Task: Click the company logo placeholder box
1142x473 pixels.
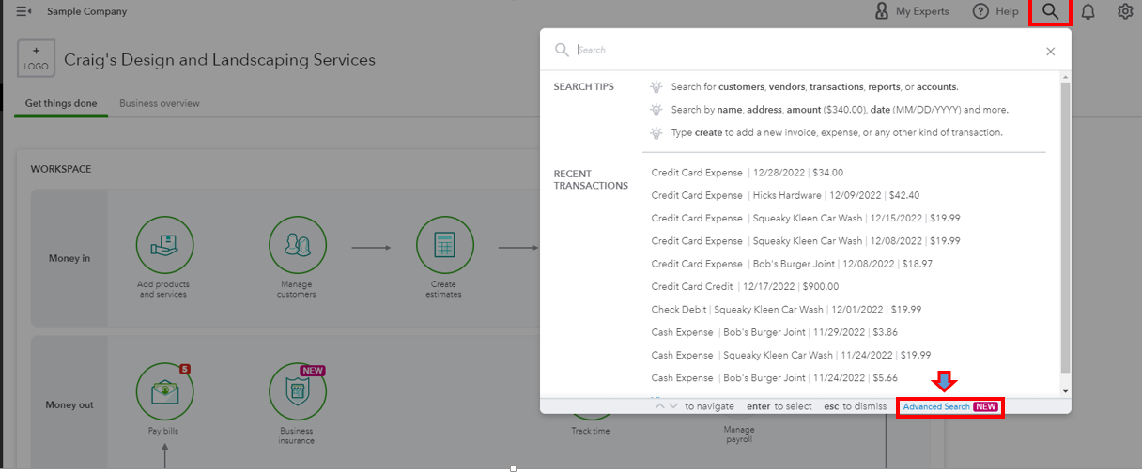Action: [36, 59]
